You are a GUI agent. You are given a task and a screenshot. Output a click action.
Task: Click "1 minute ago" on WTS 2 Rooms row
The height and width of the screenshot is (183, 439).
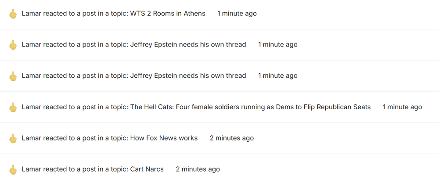coord(237,14)
